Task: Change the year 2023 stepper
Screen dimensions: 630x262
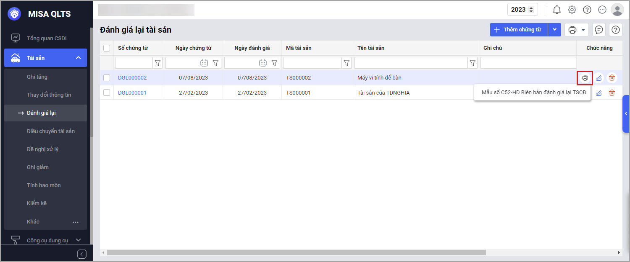Action: coord(531,10)
